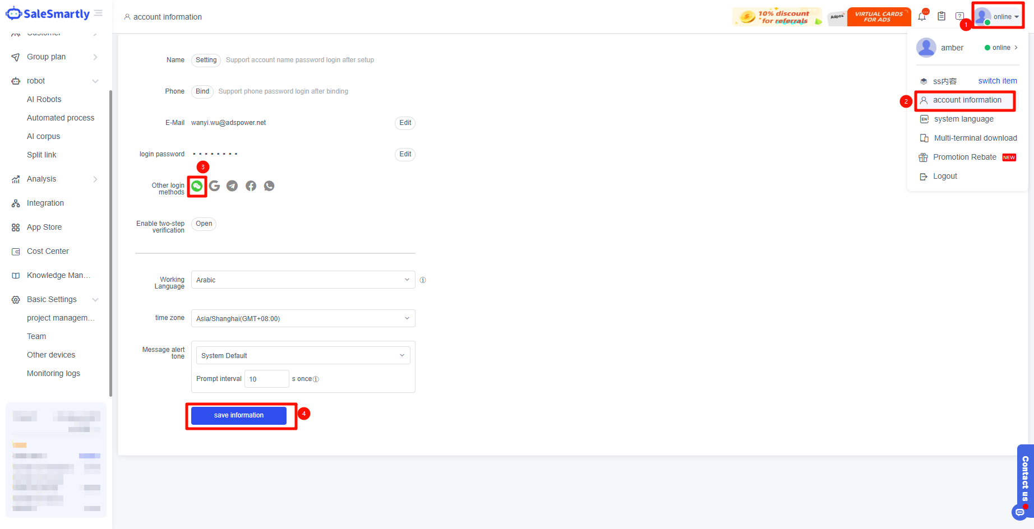Click the sidebar vertical scrollbar
The width and height of the screenshot is (1034, 529).
click(x=110, y=243)
